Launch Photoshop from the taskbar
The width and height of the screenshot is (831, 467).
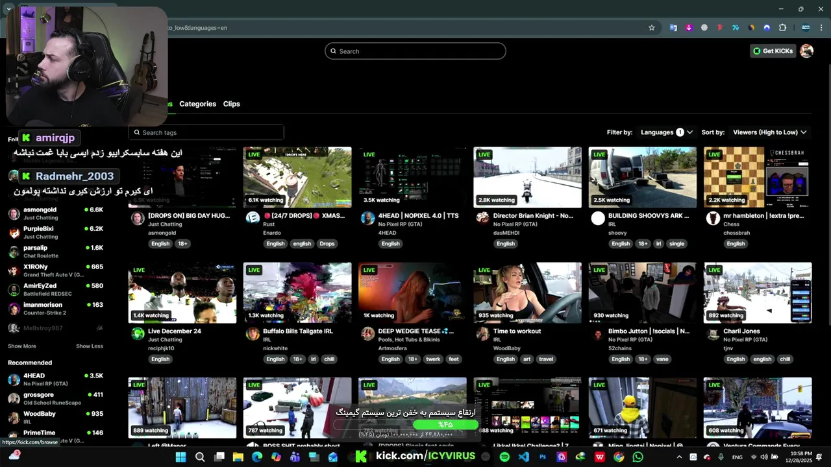tap(543, 457)
